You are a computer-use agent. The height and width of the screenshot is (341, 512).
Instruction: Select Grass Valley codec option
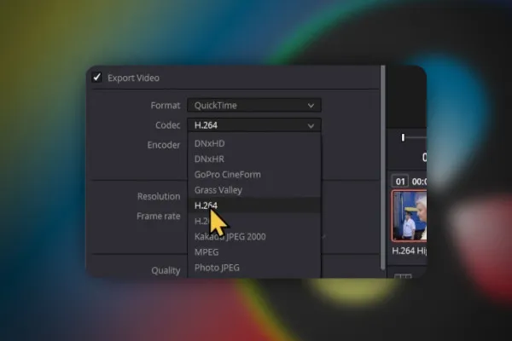[254, 190]
